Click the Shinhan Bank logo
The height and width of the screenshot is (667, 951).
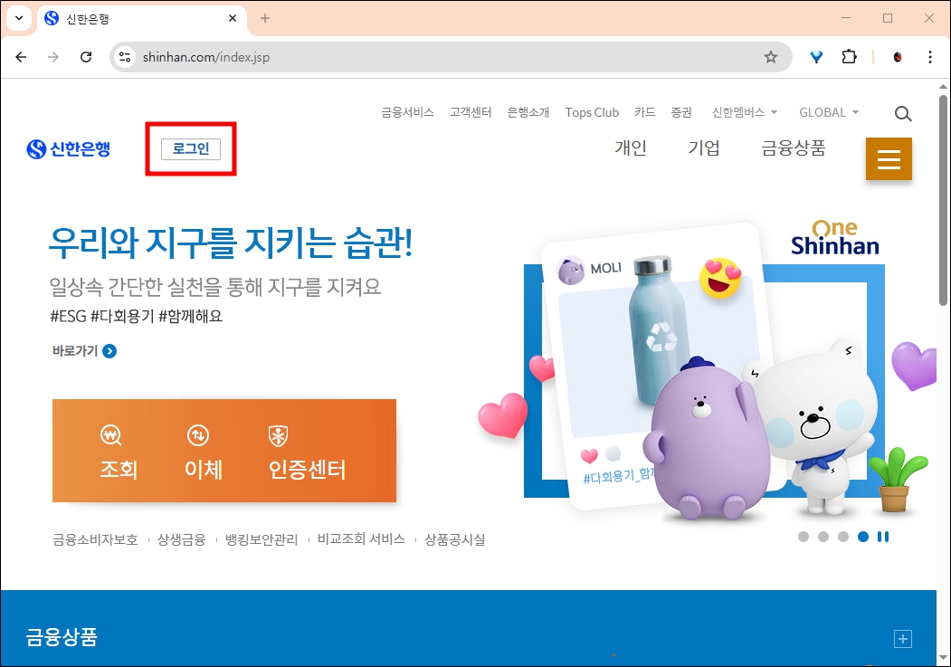click(x=70, y=149)
